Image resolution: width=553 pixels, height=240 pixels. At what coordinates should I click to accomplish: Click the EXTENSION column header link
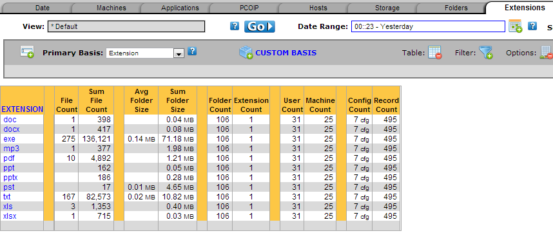pos(22,109)
